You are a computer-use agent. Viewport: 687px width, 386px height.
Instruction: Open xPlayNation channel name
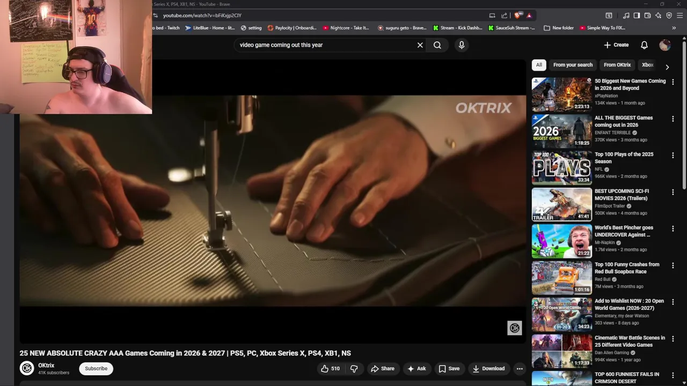pyautogui.click(x=606, y=95)
